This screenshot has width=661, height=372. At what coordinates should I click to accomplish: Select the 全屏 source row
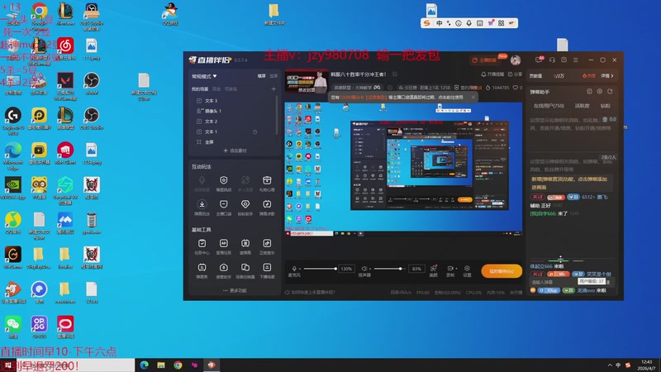click(x=234, y=142)
